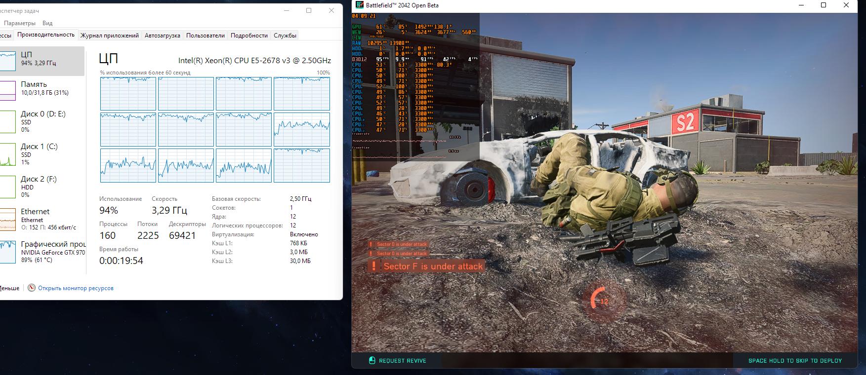Maximize the Task Manager window
The image size is (866, 375).
click(309, 10)
